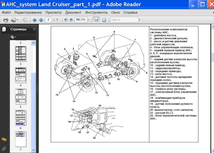The image size is (214, 153).
Task: Click legend line '16 - главное реле системы,'
Action: point(168,89)
